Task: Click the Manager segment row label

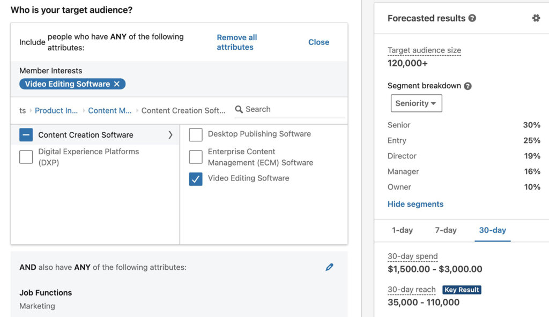Action: [403, 171]
